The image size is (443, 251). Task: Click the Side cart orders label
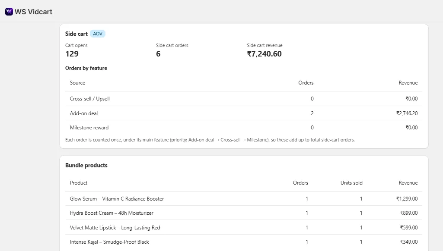(172, 45)
